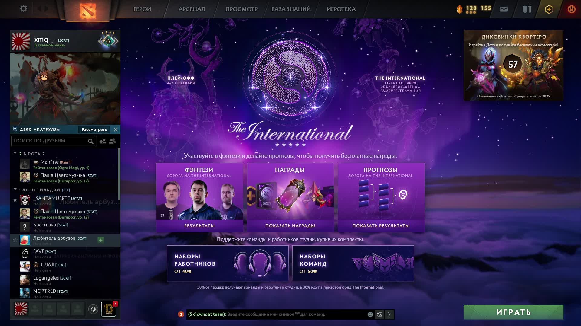The image size is (581, 326).
Task: Toggle favorite star for _SANTAMUERTE
Action: pos(15,200)
